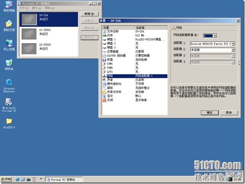
Task: Select the 共享文件夹 shared folder icon
Action: coord(104,92)
